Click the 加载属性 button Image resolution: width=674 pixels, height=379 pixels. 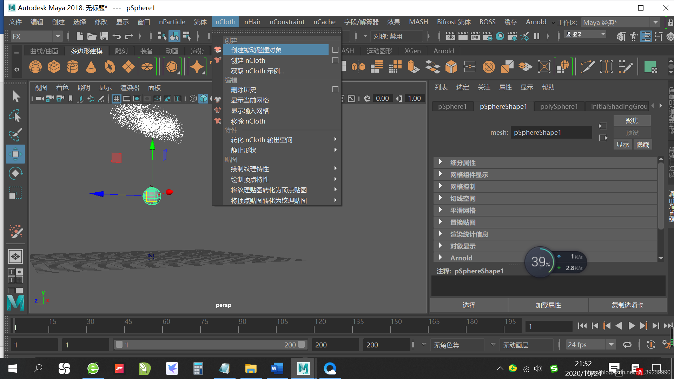tap(548, 305)
